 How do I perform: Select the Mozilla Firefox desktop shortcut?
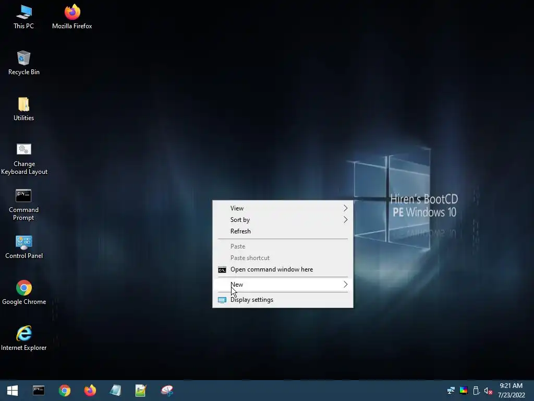click(72, 17)
